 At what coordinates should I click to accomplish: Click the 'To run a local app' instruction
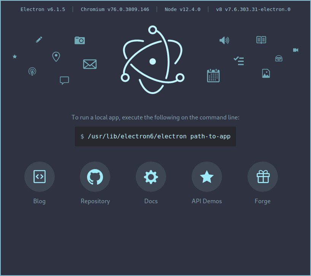155,117
